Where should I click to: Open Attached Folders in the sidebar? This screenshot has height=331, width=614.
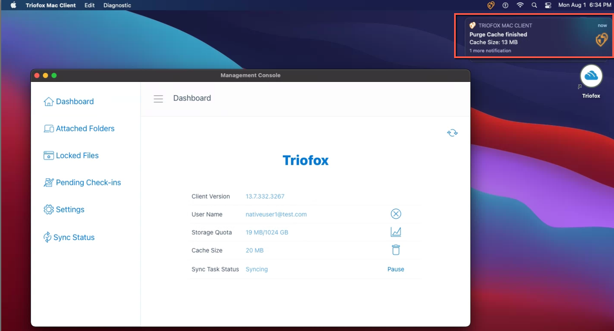pos(79,128)
